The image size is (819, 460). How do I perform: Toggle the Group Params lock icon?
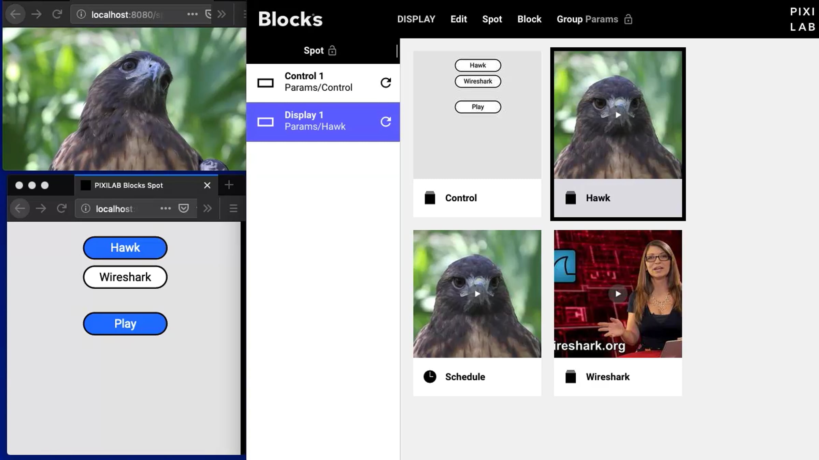click(x=628, y=19)
